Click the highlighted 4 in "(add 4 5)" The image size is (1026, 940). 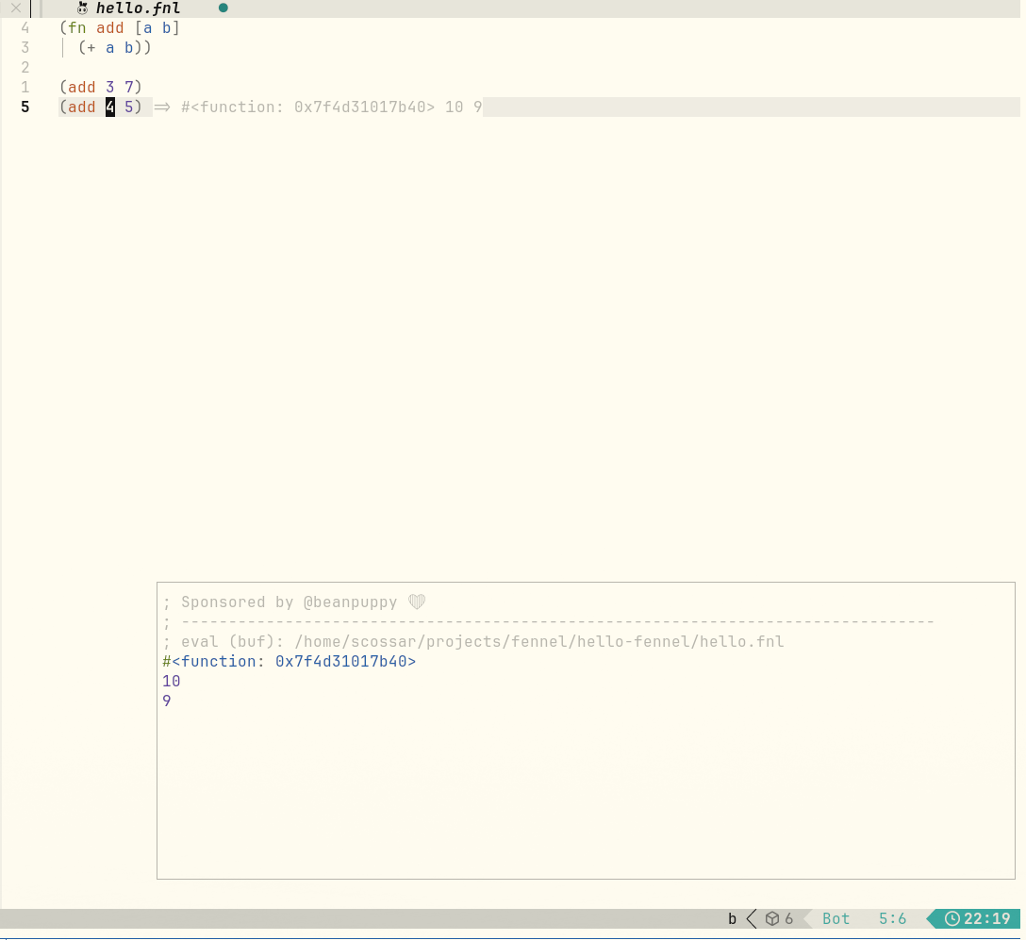110,107
